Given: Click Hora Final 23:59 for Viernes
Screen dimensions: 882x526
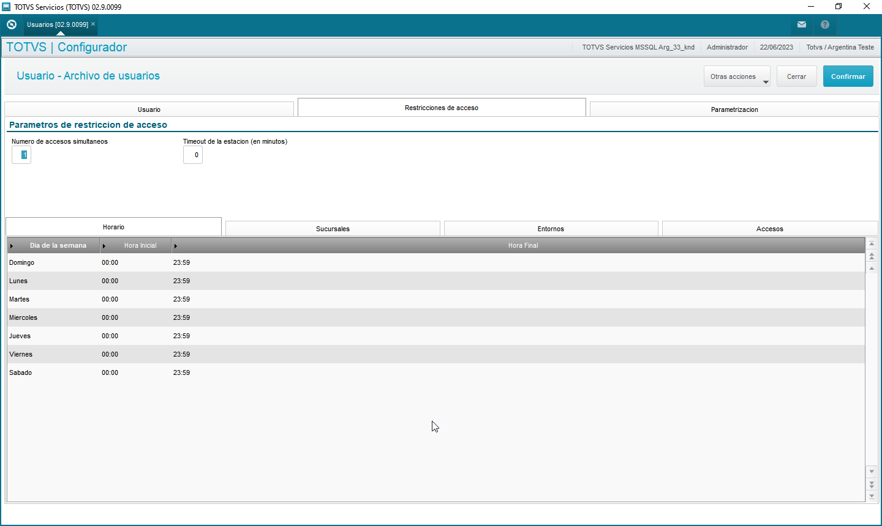Looking at the screenshot, I should click(181, 354).
